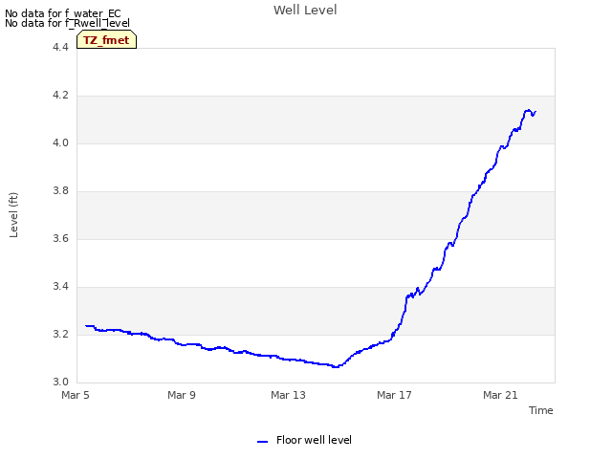Toggle the Floor well level legend entry
The height and width of the screenshot is (459, 612).
tap(304, 440)
